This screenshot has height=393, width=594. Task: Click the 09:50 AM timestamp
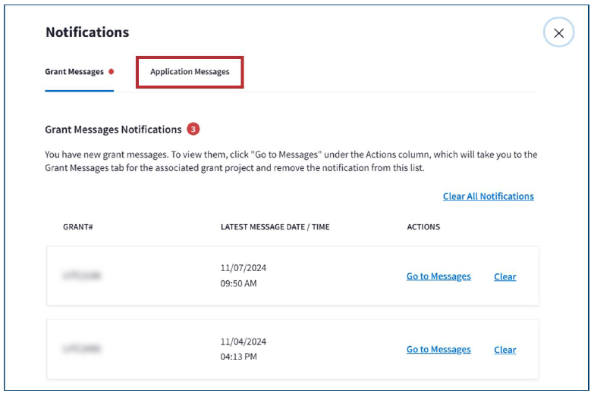[238, 284]
